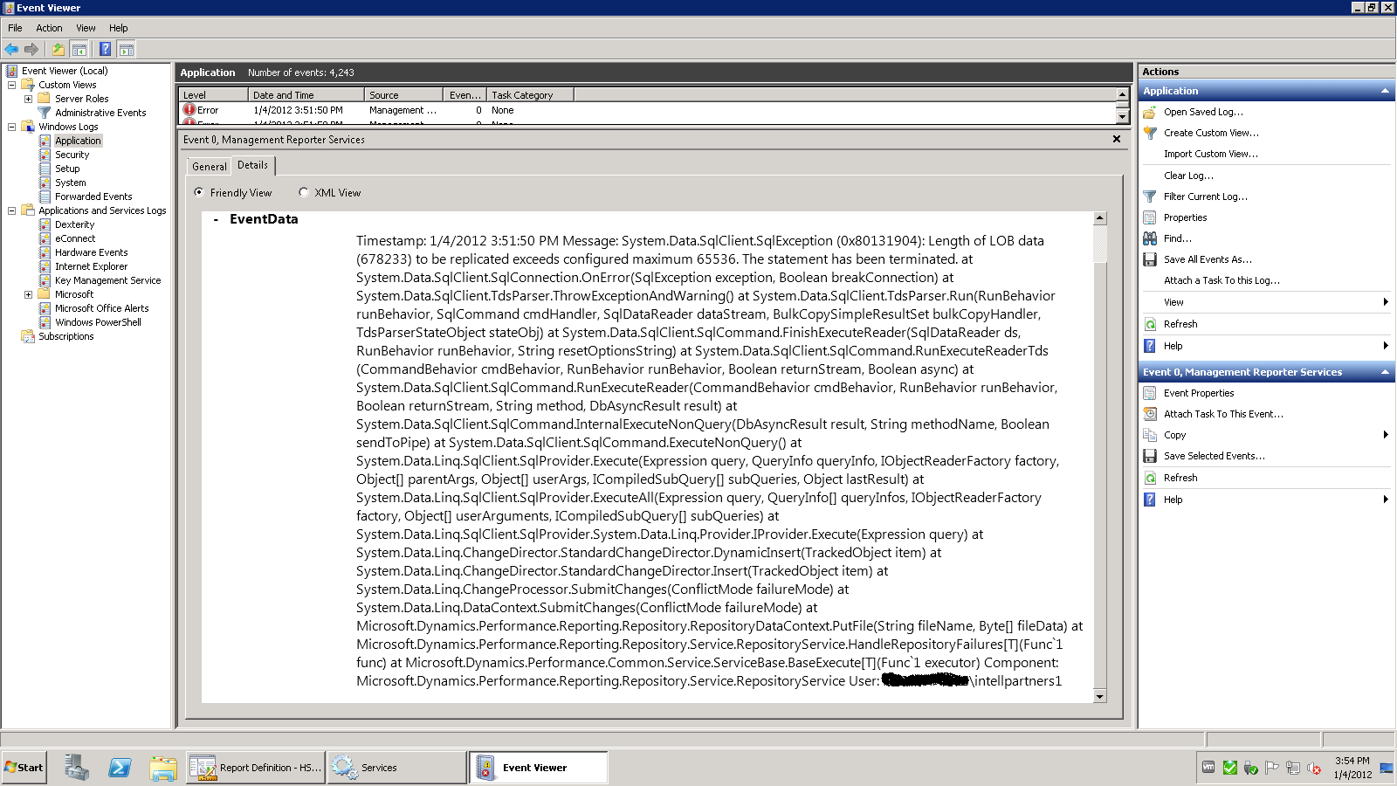Image resolution: width=1397 pixels, height=786 pixels.
Task: Click the Properties page icon
Action: coord(1150,217)
